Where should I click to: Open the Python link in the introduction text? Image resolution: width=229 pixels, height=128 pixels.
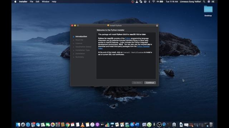[x=128, y=38]
